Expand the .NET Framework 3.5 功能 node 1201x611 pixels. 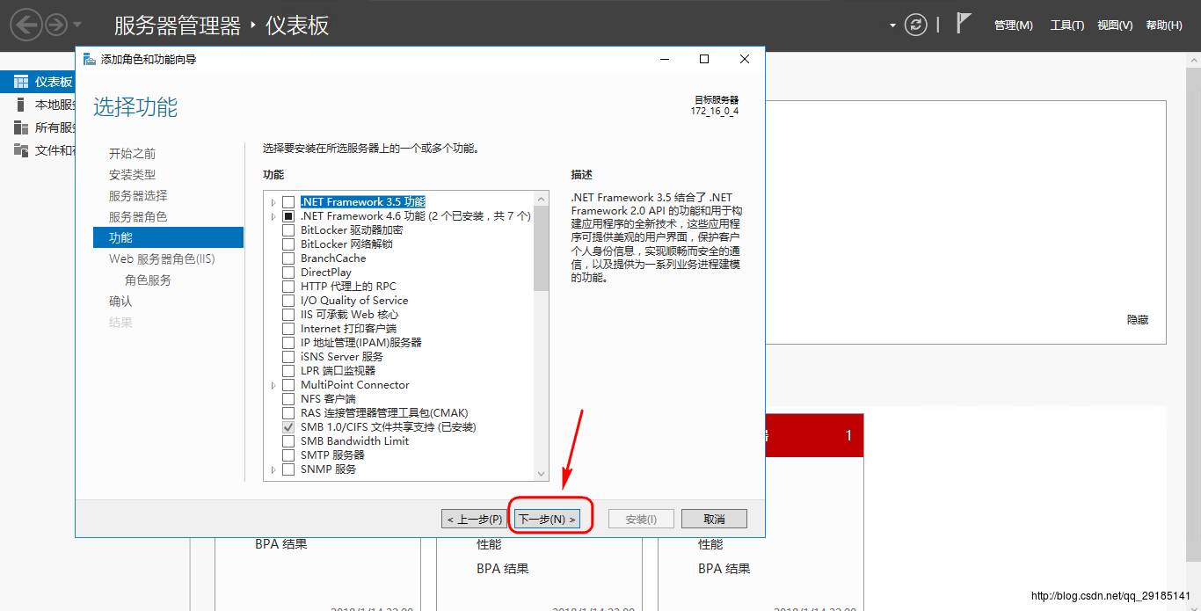273,202
